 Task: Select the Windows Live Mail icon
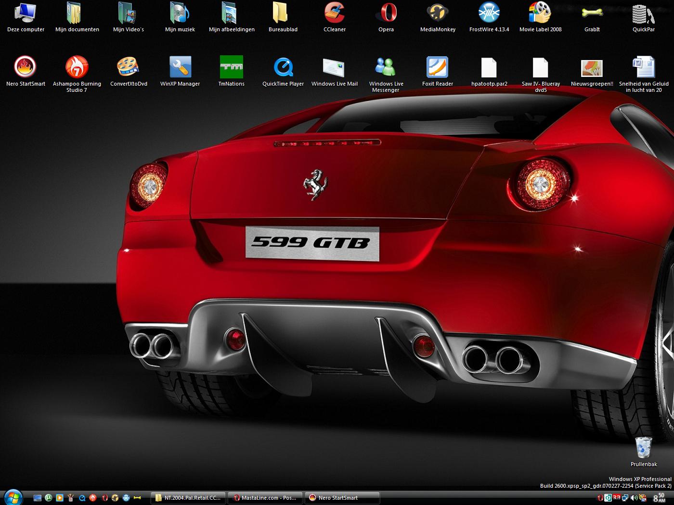(335, 72)
